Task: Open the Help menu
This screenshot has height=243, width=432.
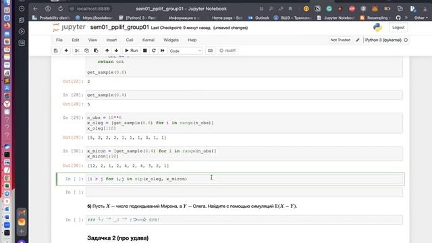Action: coord(192,40)
